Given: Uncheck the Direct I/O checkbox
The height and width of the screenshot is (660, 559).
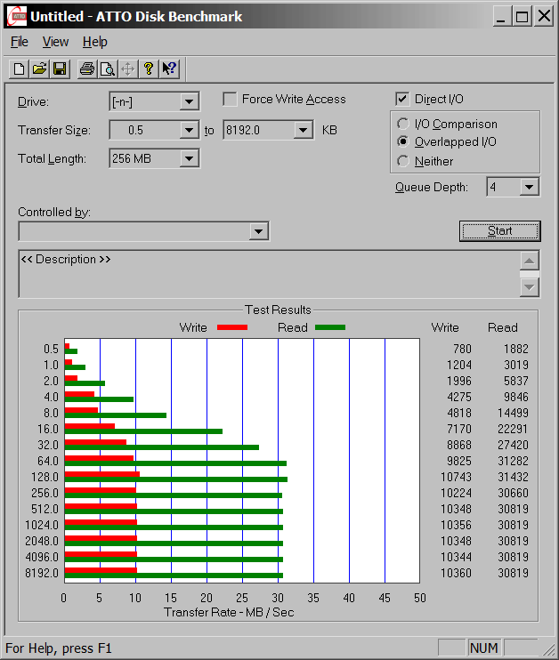Looking at the screenshot, I should [402, 100].
